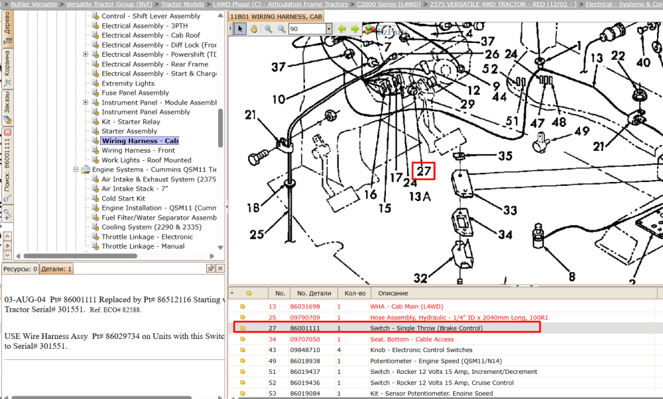Open new search with plus magnifier icon

coord(7,214)
